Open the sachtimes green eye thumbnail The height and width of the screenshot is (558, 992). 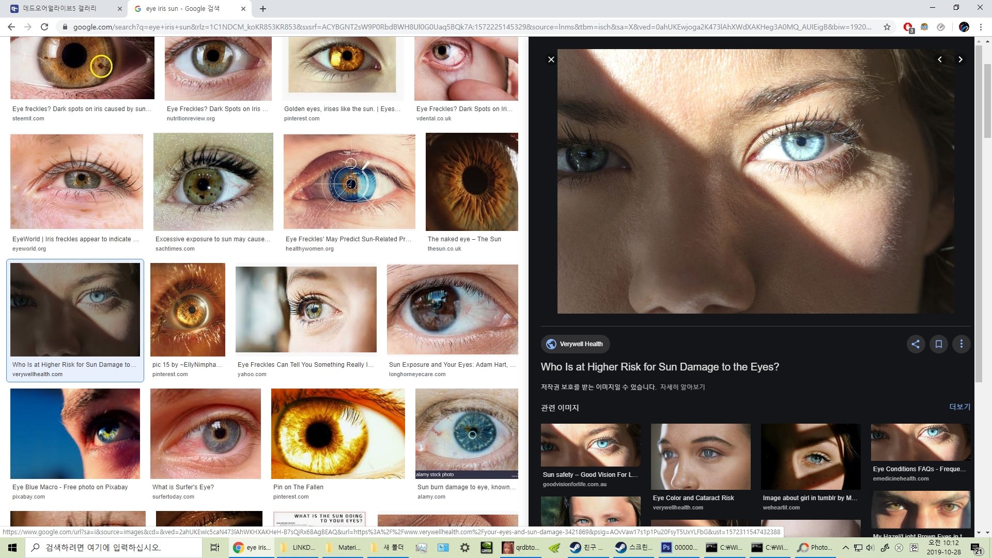(x=213, y=182)
